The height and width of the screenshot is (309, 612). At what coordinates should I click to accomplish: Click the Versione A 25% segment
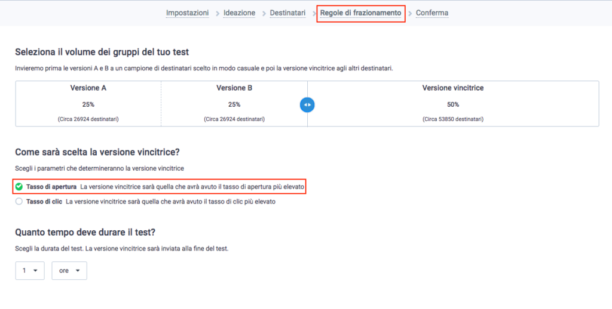coord(88,104)
